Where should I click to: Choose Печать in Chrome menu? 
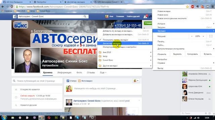pyautogui.click(x=184, y=41)
